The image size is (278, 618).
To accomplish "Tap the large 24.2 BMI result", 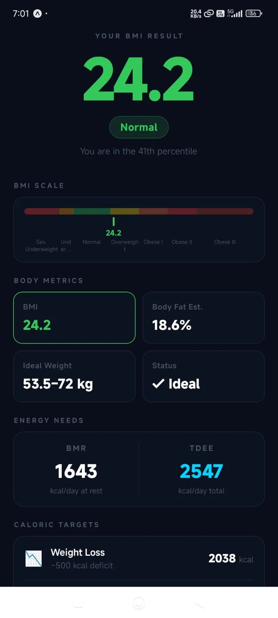I will click(x=139, y=79).
